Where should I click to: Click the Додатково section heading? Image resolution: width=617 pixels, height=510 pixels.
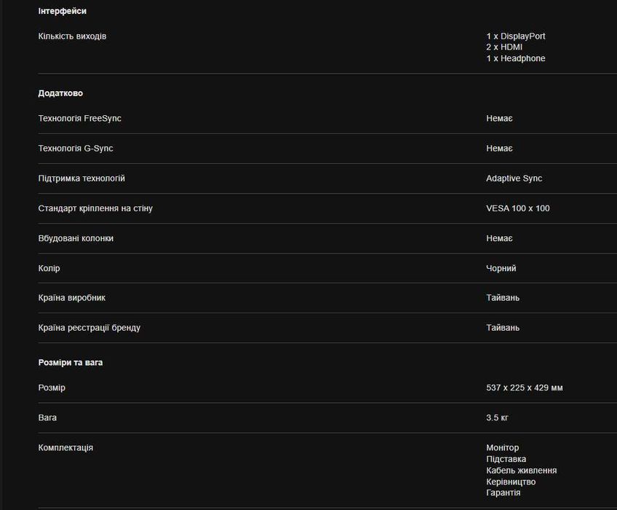60,93
